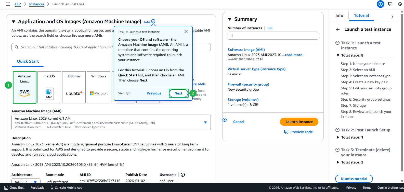404x192 pixels.
Task: Select the Ubuntu OS tile
Action: [74, 87]
